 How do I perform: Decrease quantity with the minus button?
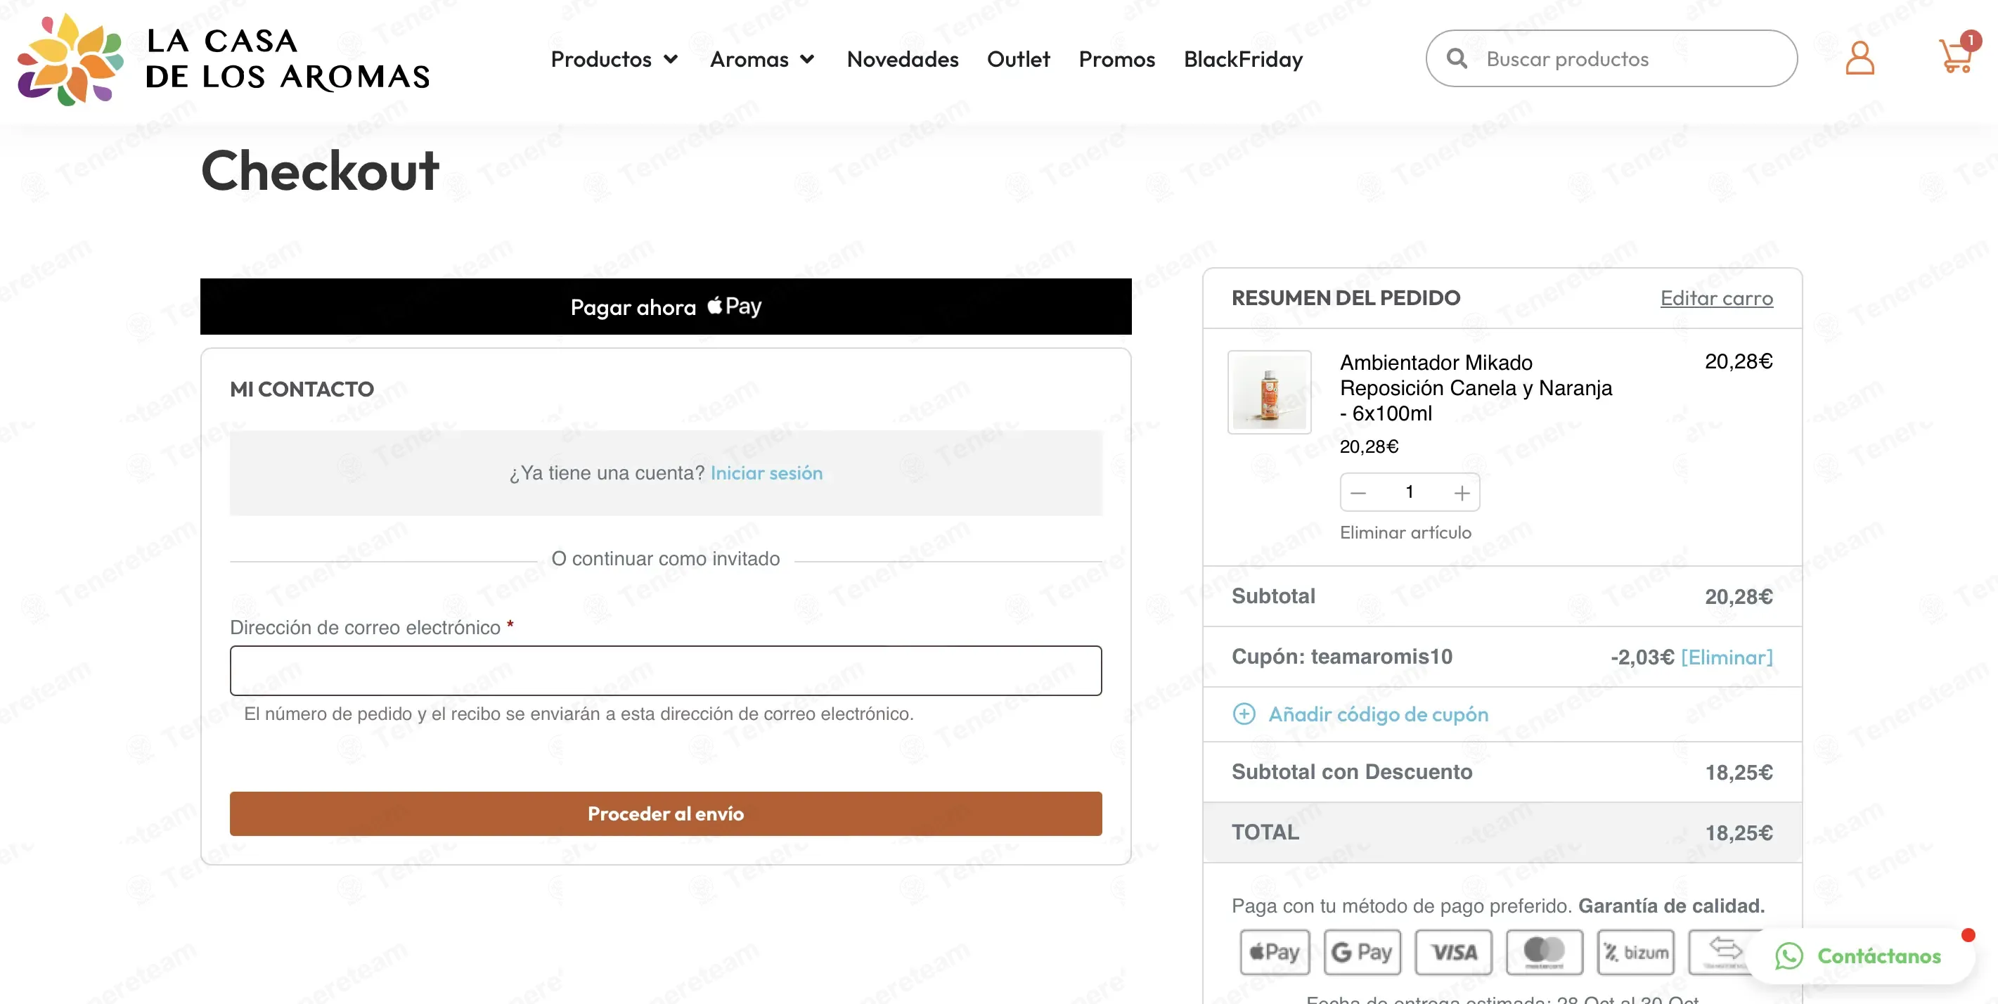(1358, 493)
